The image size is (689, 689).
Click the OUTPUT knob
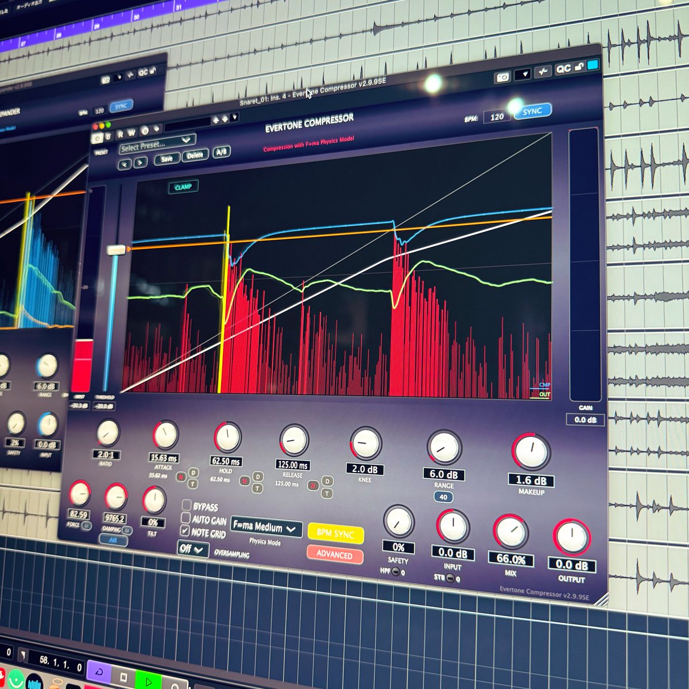click(x=572, y=537)
